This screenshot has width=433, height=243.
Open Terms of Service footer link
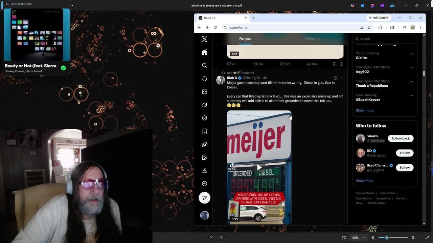[x=365, y=193]
